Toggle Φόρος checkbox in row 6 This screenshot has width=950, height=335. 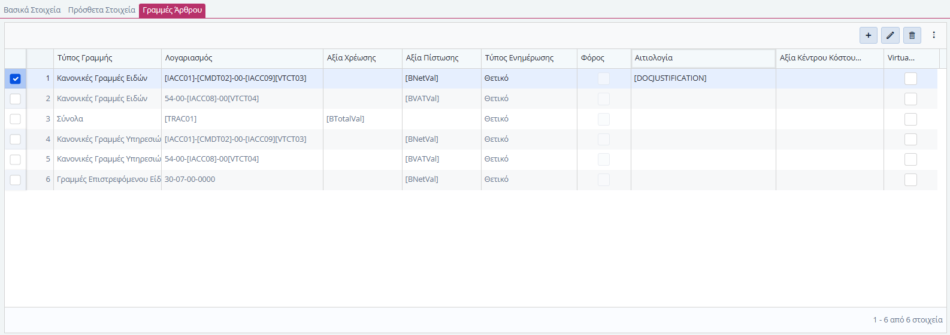click(604, 179)
